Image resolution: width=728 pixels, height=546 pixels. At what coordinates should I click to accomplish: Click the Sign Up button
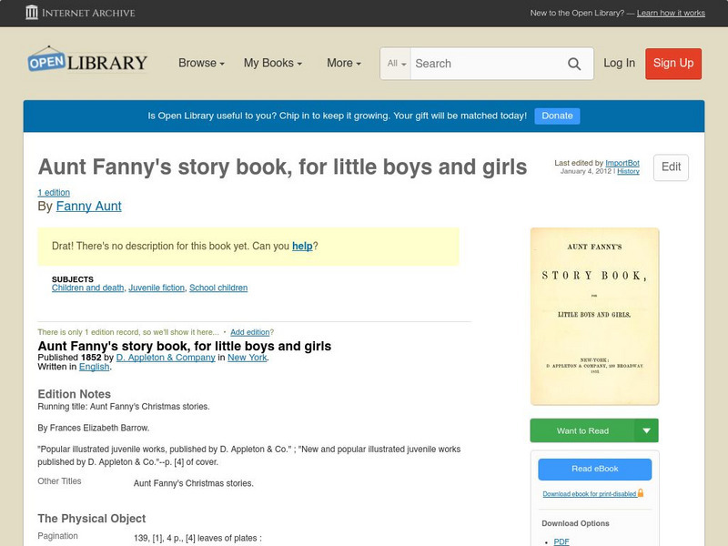tap(672, 64)
